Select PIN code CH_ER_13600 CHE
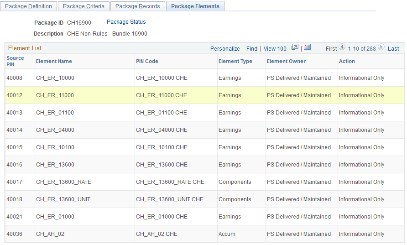407x245 pixels. [x=162, y=165]
